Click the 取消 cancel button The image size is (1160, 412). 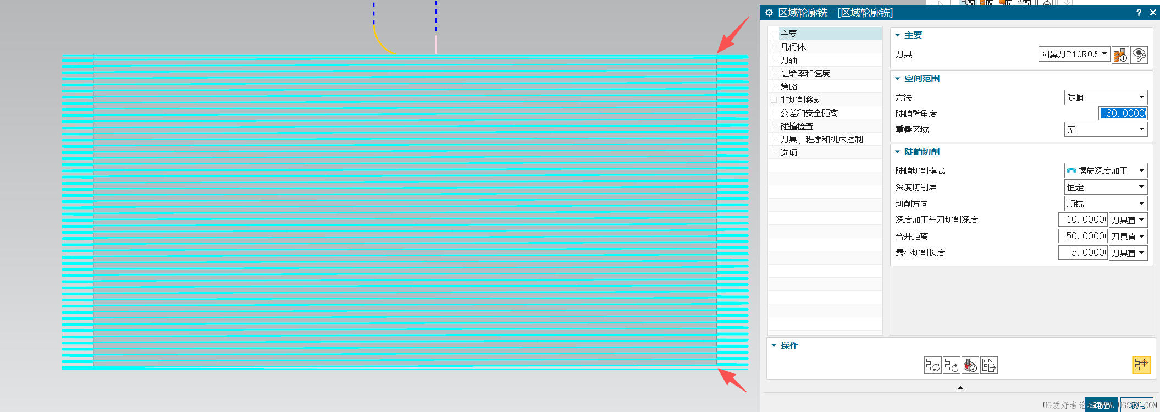[1137, 405]
